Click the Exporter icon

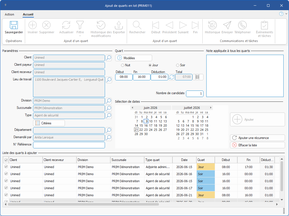coord(119,25)
